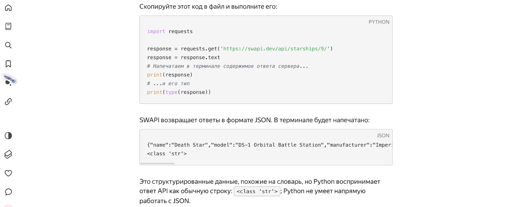Image resolution: width=509 pixels, height=207 pixels.
Task: Click the print(type(response)) code line
Action: (179, 92)
